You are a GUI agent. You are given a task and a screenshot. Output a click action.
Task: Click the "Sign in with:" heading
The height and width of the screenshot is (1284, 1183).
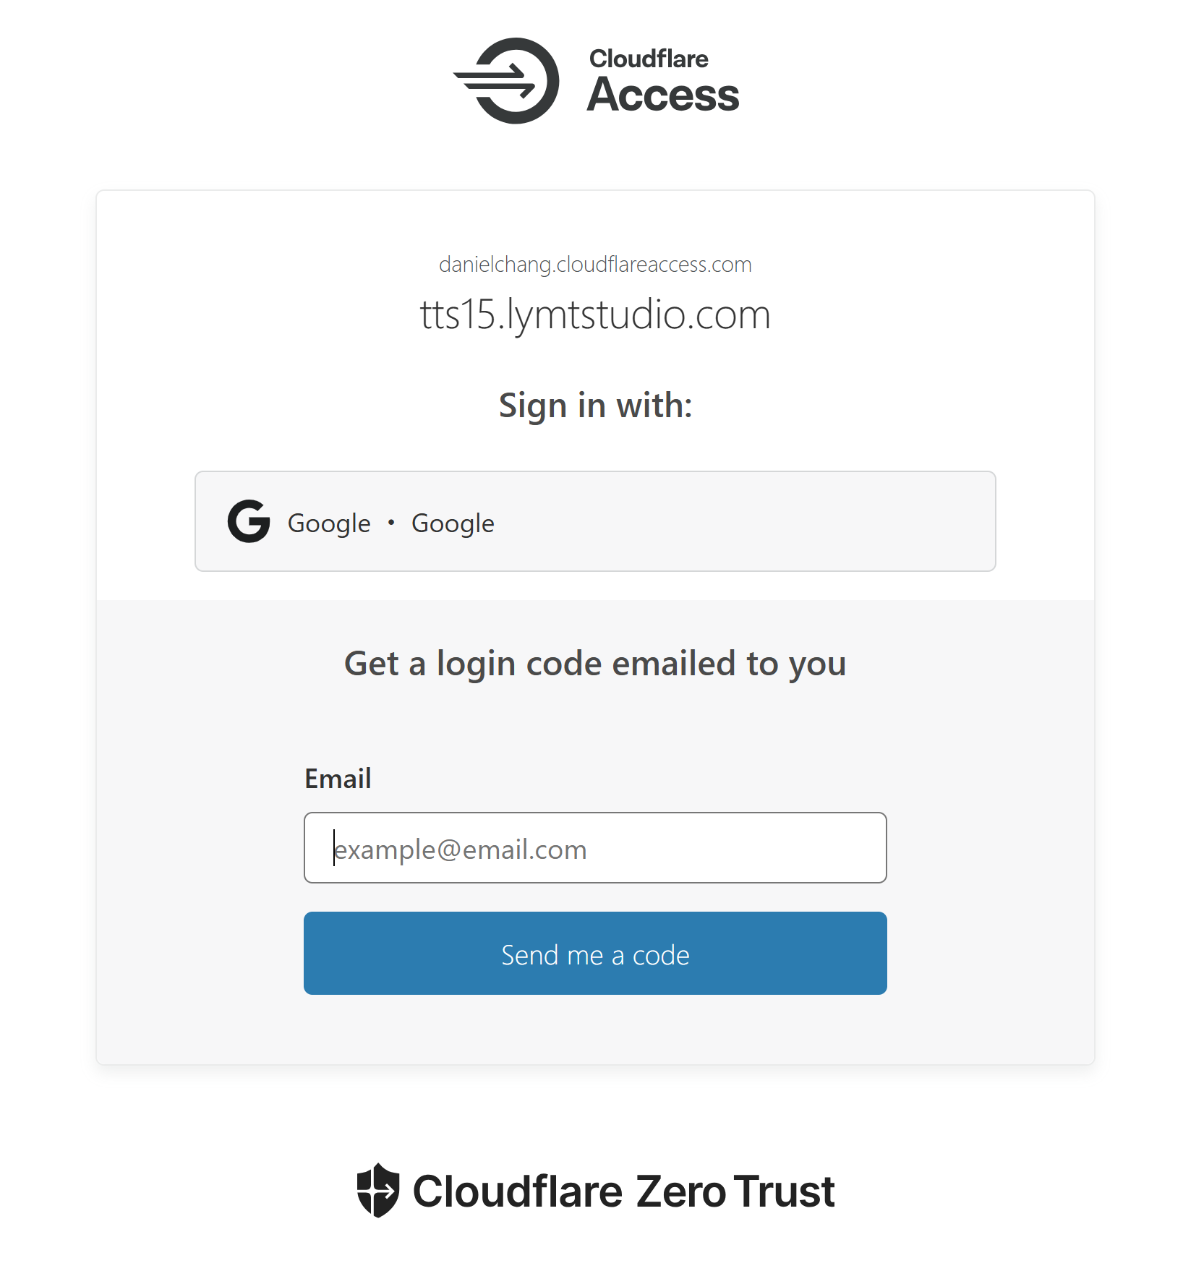594,406
